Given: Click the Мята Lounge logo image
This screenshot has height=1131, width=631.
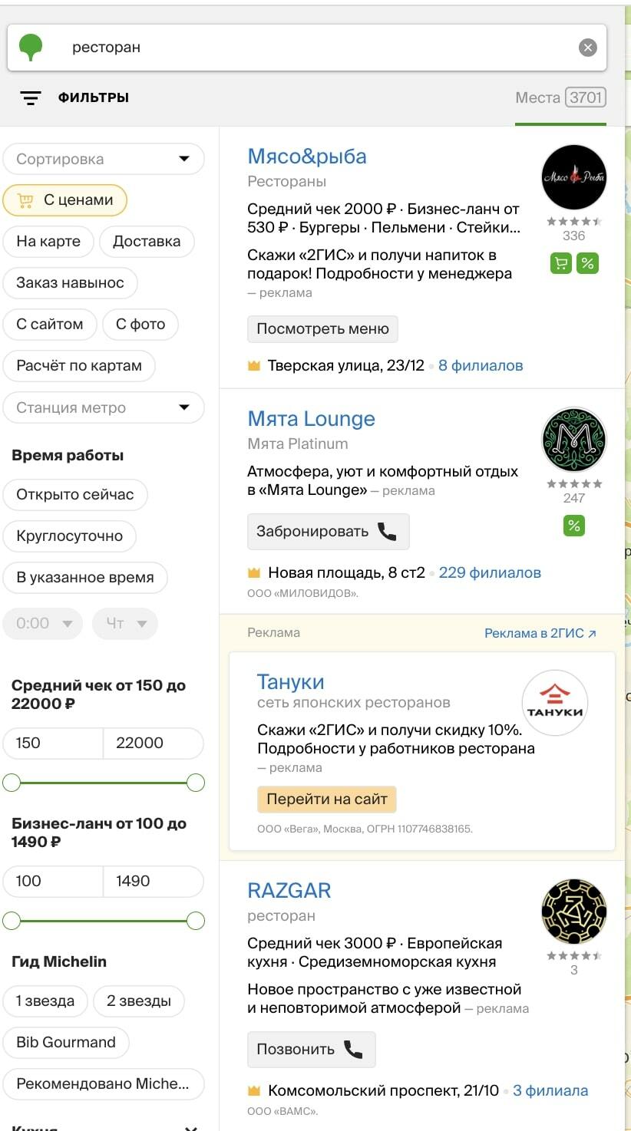Looking at the screenshot, I should click(x=574, y=440).
